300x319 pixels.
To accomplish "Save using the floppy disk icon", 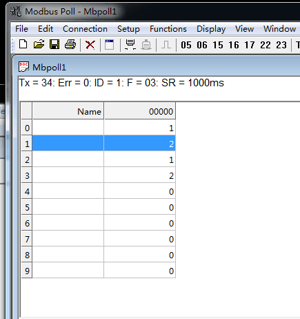I will coord(54,44).
